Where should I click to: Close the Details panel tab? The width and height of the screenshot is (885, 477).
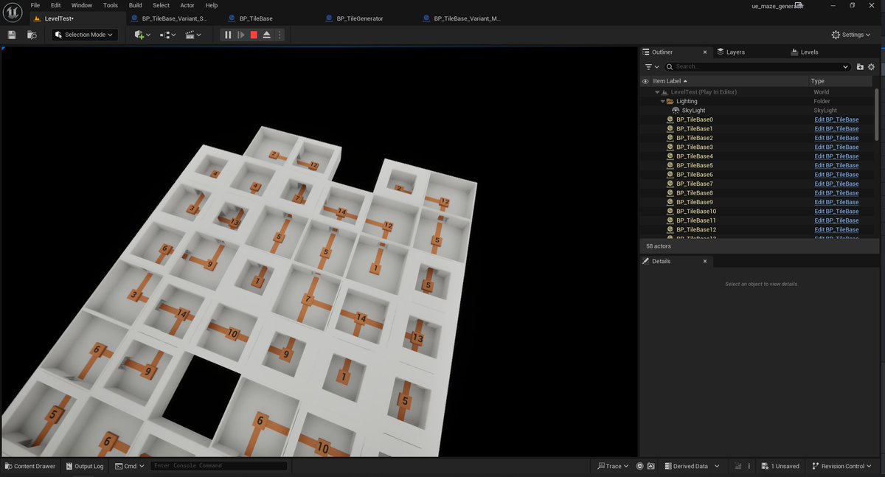pyautogui.click(x=704, y=261)
